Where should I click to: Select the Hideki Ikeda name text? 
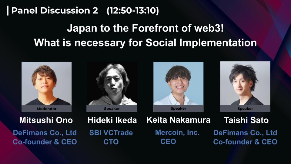click(x=112, y=120)
